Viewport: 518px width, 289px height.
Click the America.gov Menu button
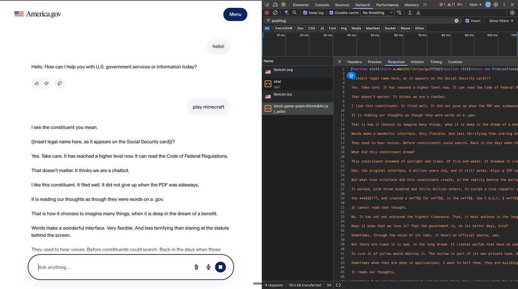[x=235, y=14]
